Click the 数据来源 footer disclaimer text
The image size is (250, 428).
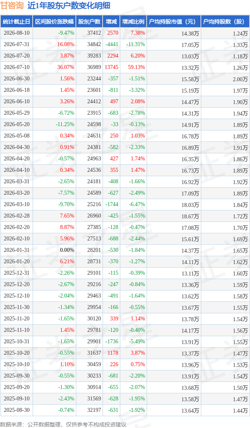click(63, 424)
